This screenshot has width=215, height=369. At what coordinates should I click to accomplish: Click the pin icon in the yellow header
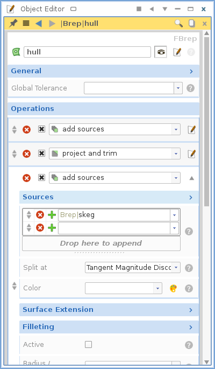tap(13, 23)
